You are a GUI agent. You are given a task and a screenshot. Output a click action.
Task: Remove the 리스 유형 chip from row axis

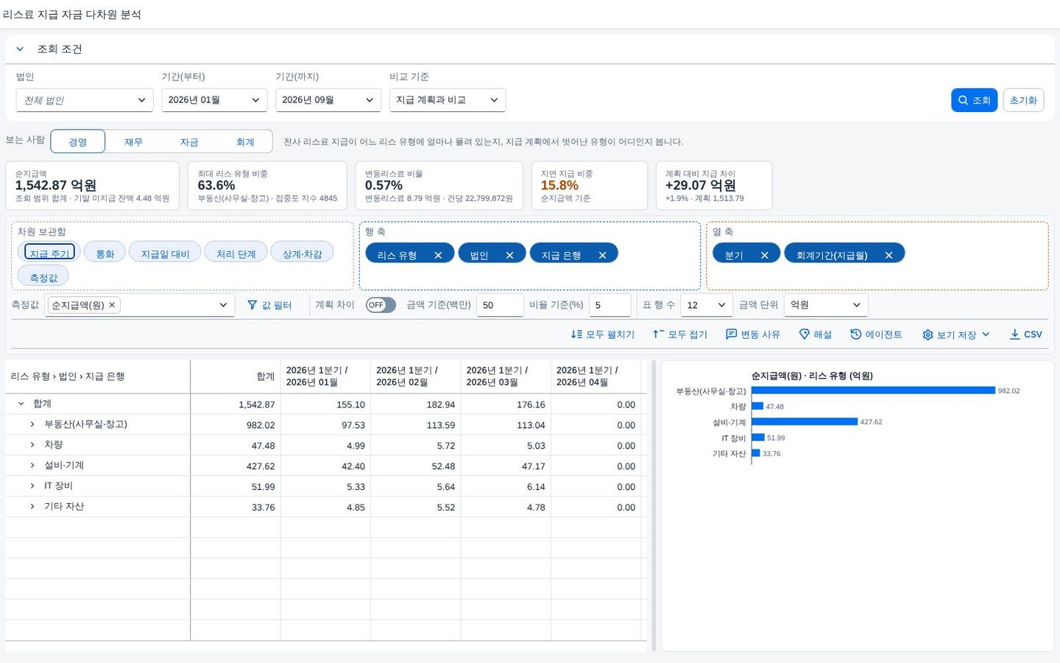pos(438,256)
